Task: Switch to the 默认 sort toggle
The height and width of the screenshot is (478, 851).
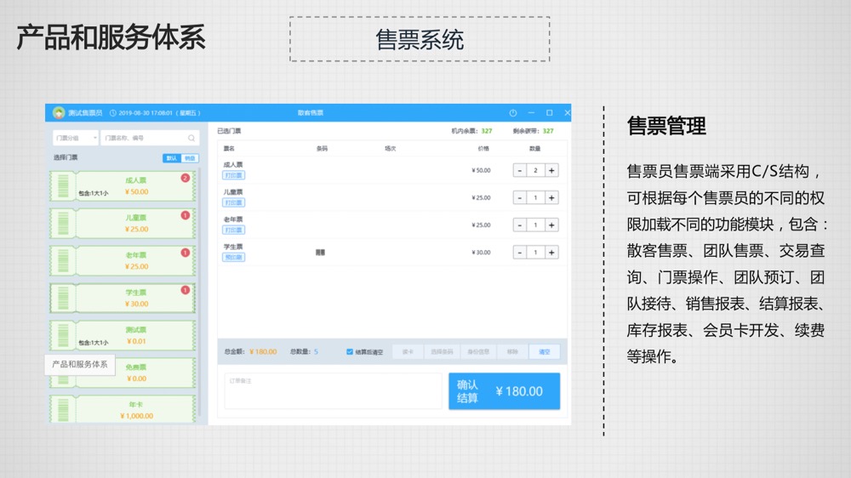Action: [x=172, y=158]
